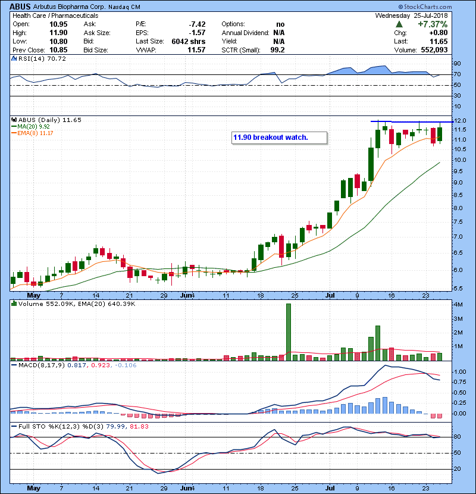Click the MACD line value 0.817
Viewport: 476px width, 494px height.
[x=76, y=365]
